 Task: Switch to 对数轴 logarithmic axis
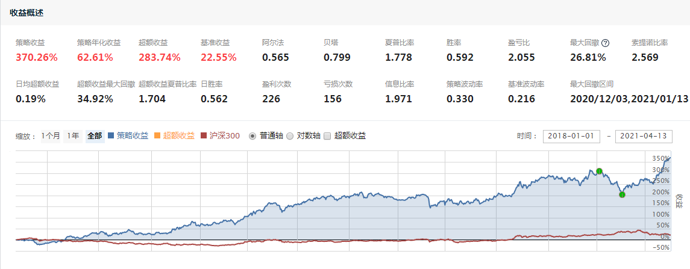click(x=290, y=136)
